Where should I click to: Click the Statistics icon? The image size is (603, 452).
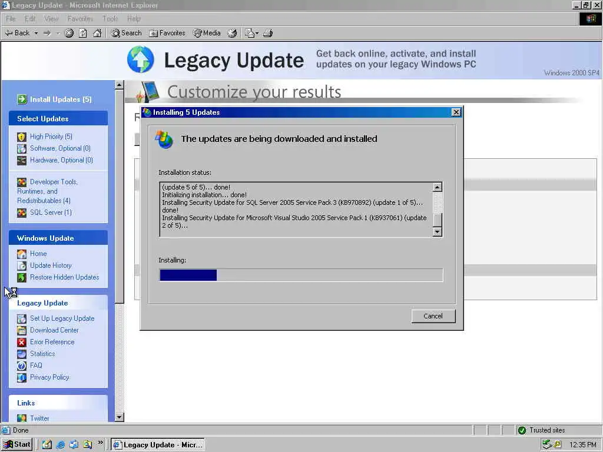(x=22, y=354)
